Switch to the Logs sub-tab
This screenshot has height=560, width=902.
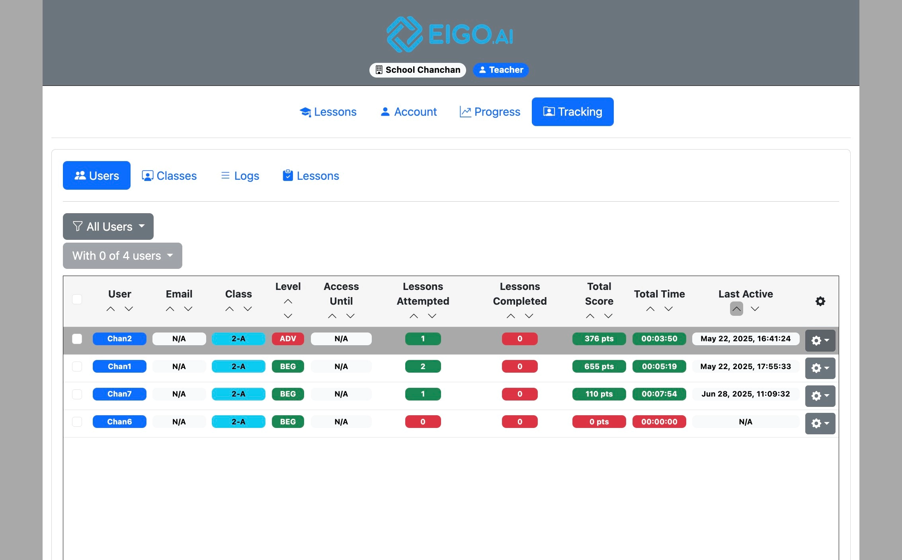tap(240, 175)
